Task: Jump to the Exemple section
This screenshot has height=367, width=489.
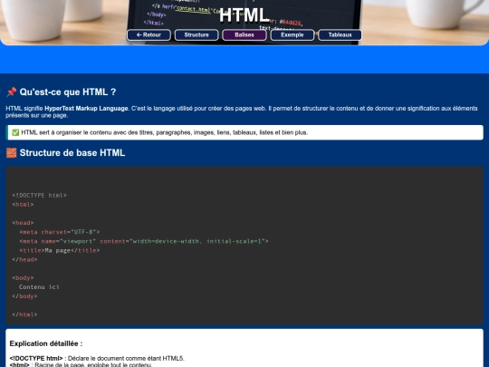Action: pos(292,35)
